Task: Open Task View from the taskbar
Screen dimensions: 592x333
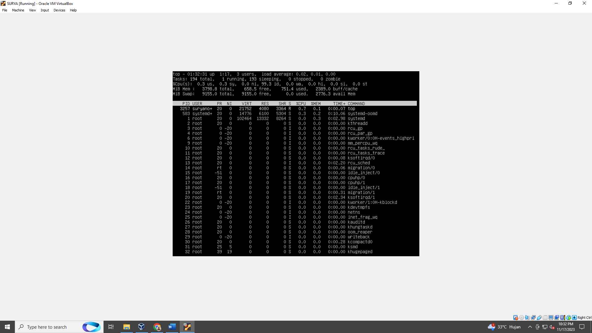Action: [111, 327]
